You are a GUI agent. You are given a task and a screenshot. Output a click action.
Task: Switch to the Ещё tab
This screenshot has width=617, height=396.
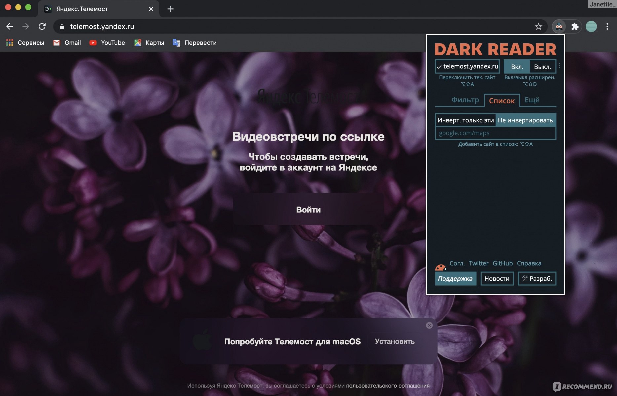[532, 100]
